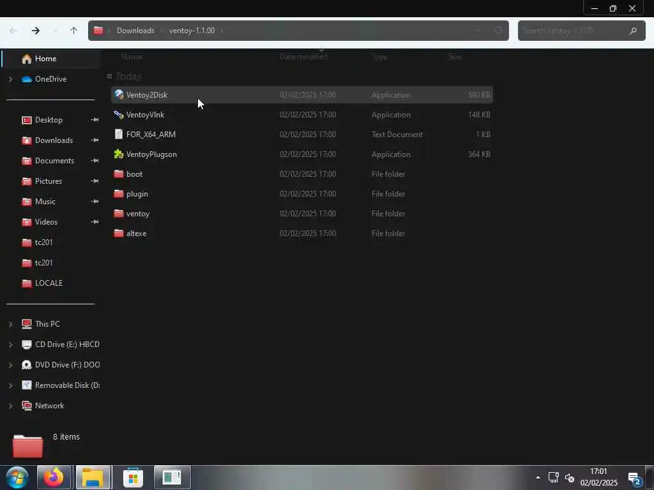The image size is (654, 490).
Task: Click the muted volume tray icon
Action: click(570, 477)
